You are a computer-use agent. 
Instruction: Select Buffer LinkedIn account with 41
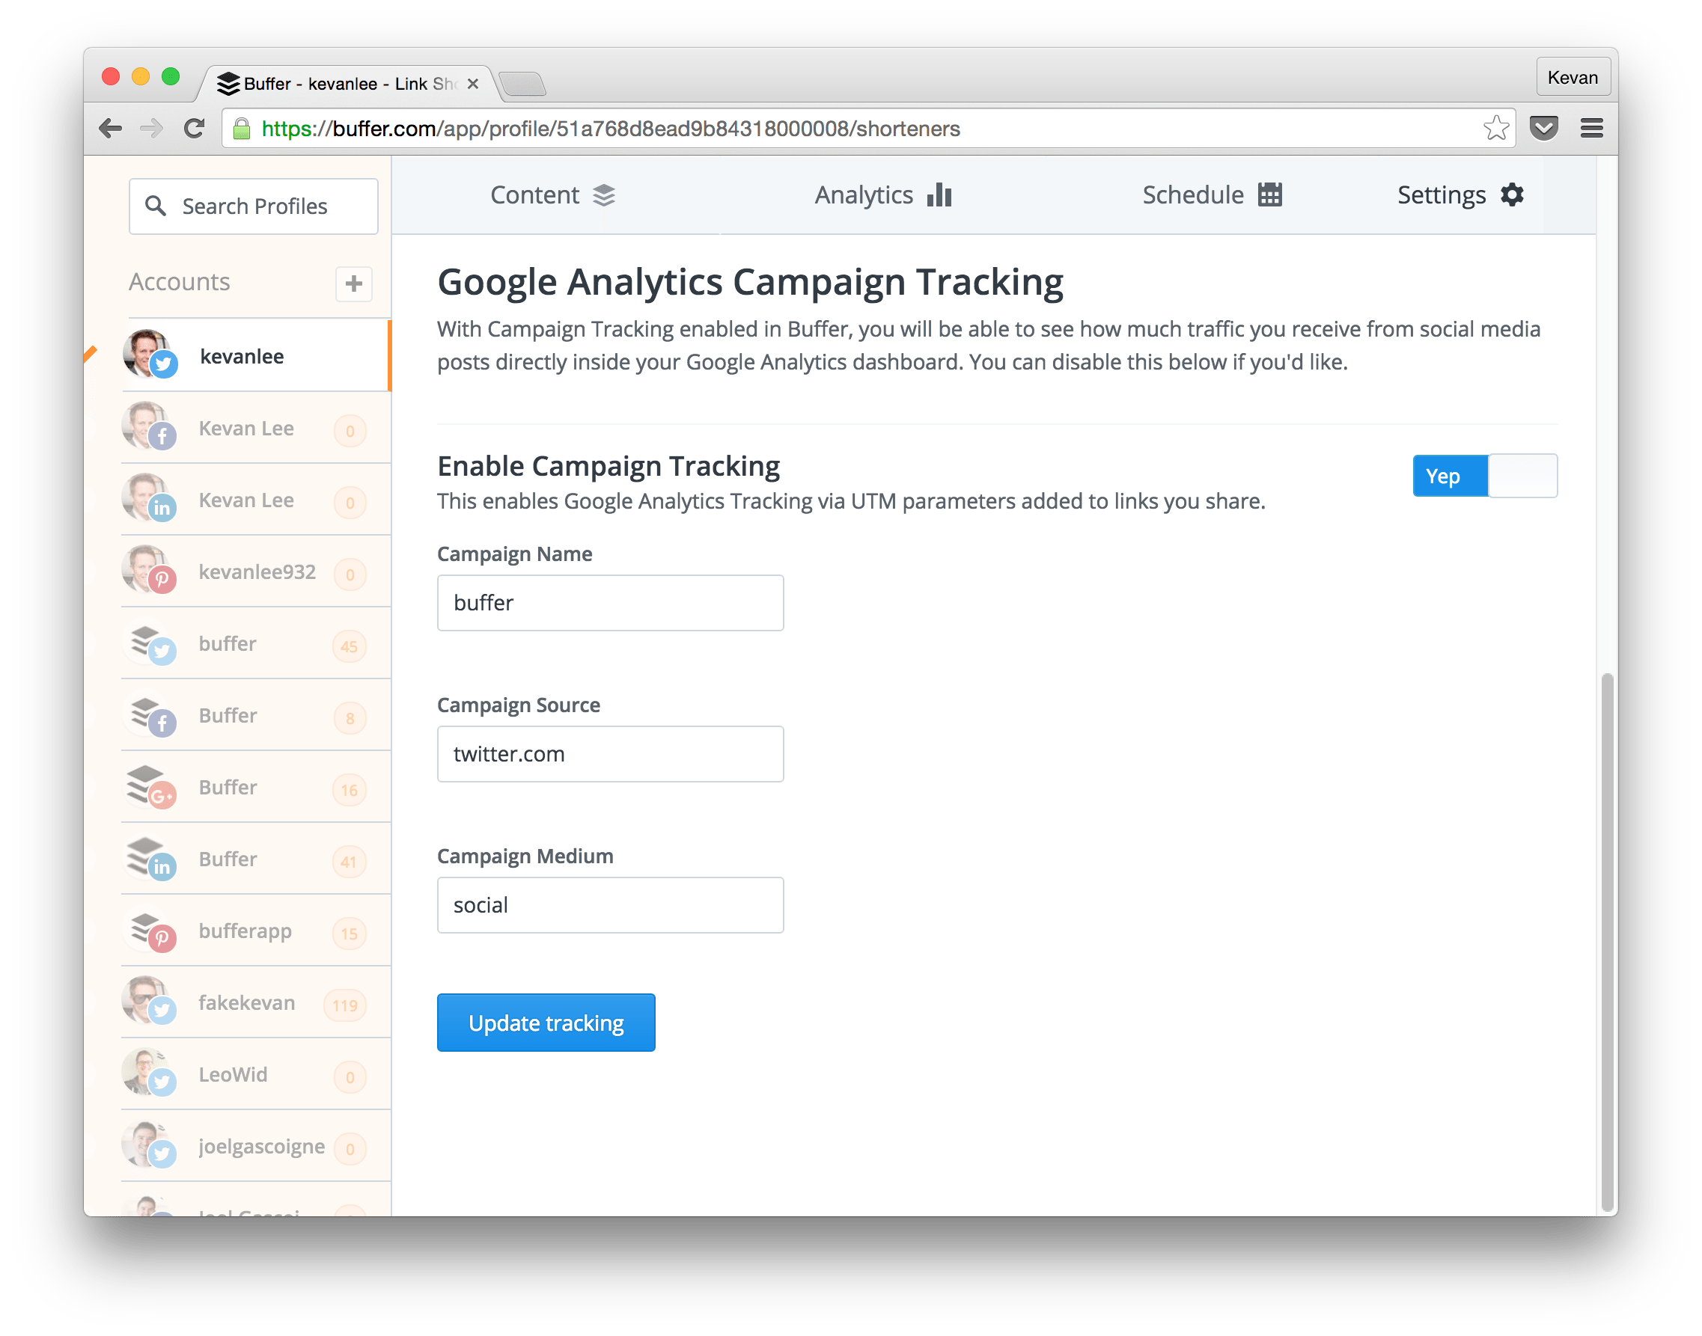[256, 860]
